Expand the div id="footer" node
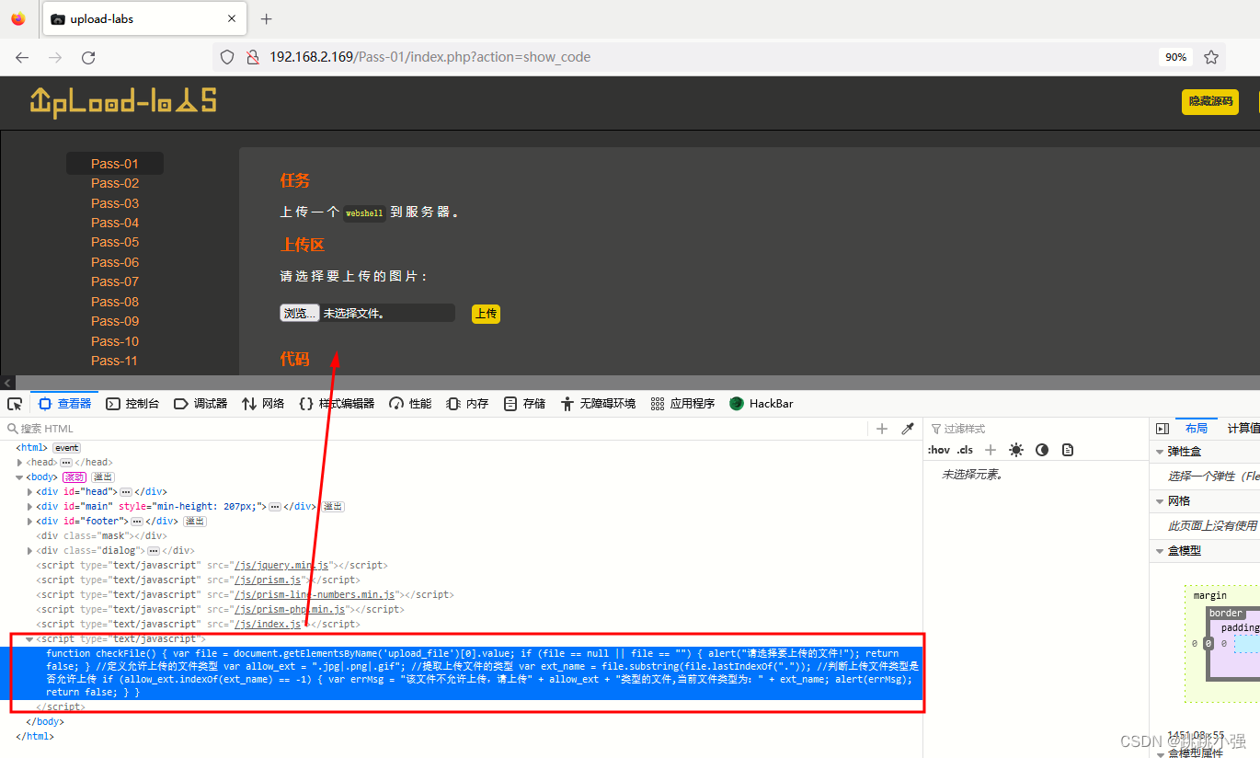Image resolution: width=1260 pixels, height=758 pixels. click(30, 522)
